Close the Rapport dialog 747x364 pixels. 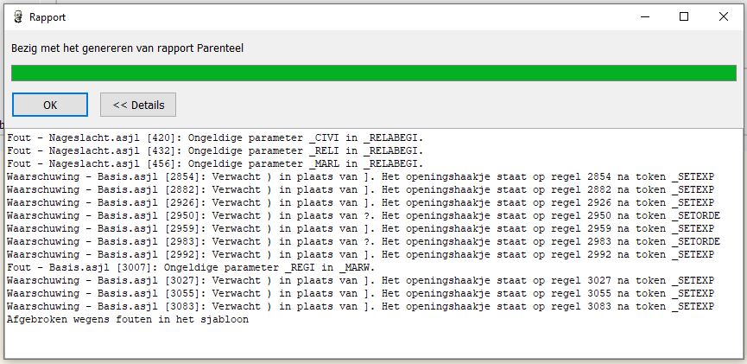(724, 16)
